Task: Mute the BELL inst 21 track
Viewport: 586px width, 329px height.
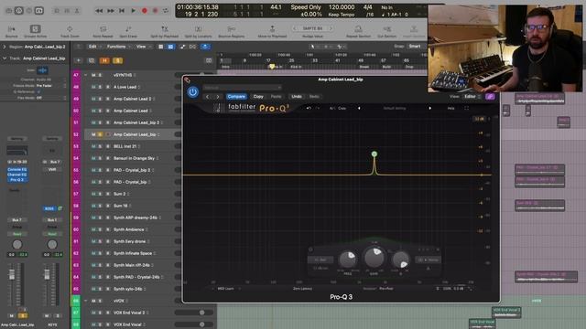Action: click(x=93, y=146)
